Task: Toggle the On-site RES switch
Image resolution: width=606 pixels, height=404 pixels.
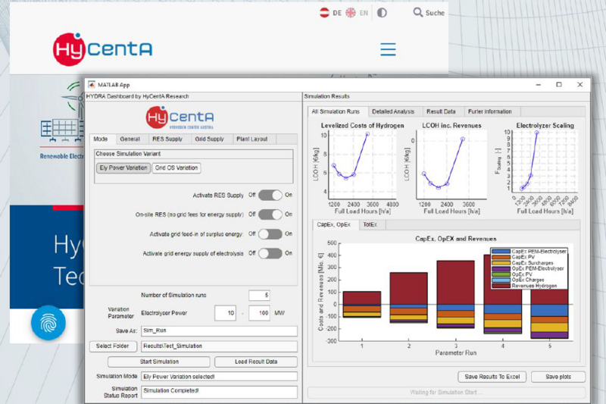Action: [270, 215]
